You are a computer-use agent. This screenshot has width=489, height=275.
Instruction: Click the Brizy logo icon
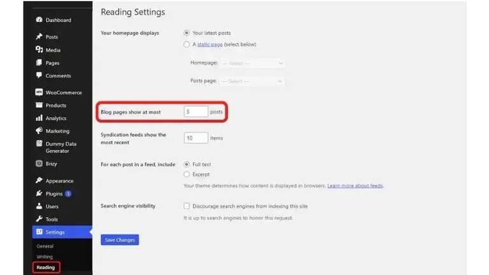pyautogui.click(x=39, y=164)
